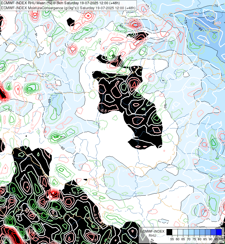The image size is (225, 244).
Task: Pick the legend swatch between 85 and 90
Action: click(208, 232)
